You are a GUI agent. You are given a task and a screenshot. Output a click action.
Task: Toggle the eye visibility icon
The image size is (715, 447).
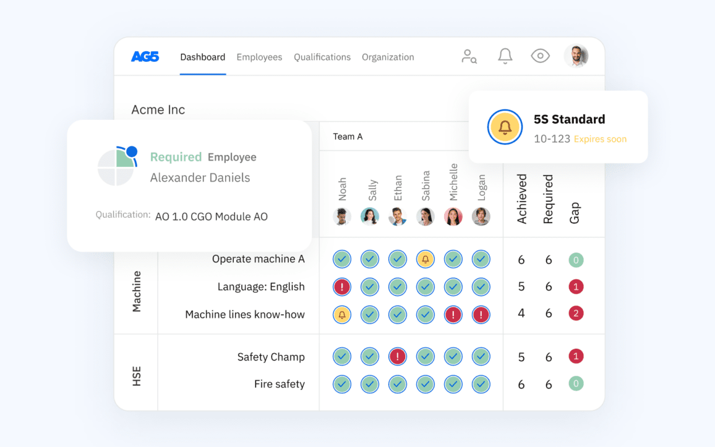click(x=540, y=56)
